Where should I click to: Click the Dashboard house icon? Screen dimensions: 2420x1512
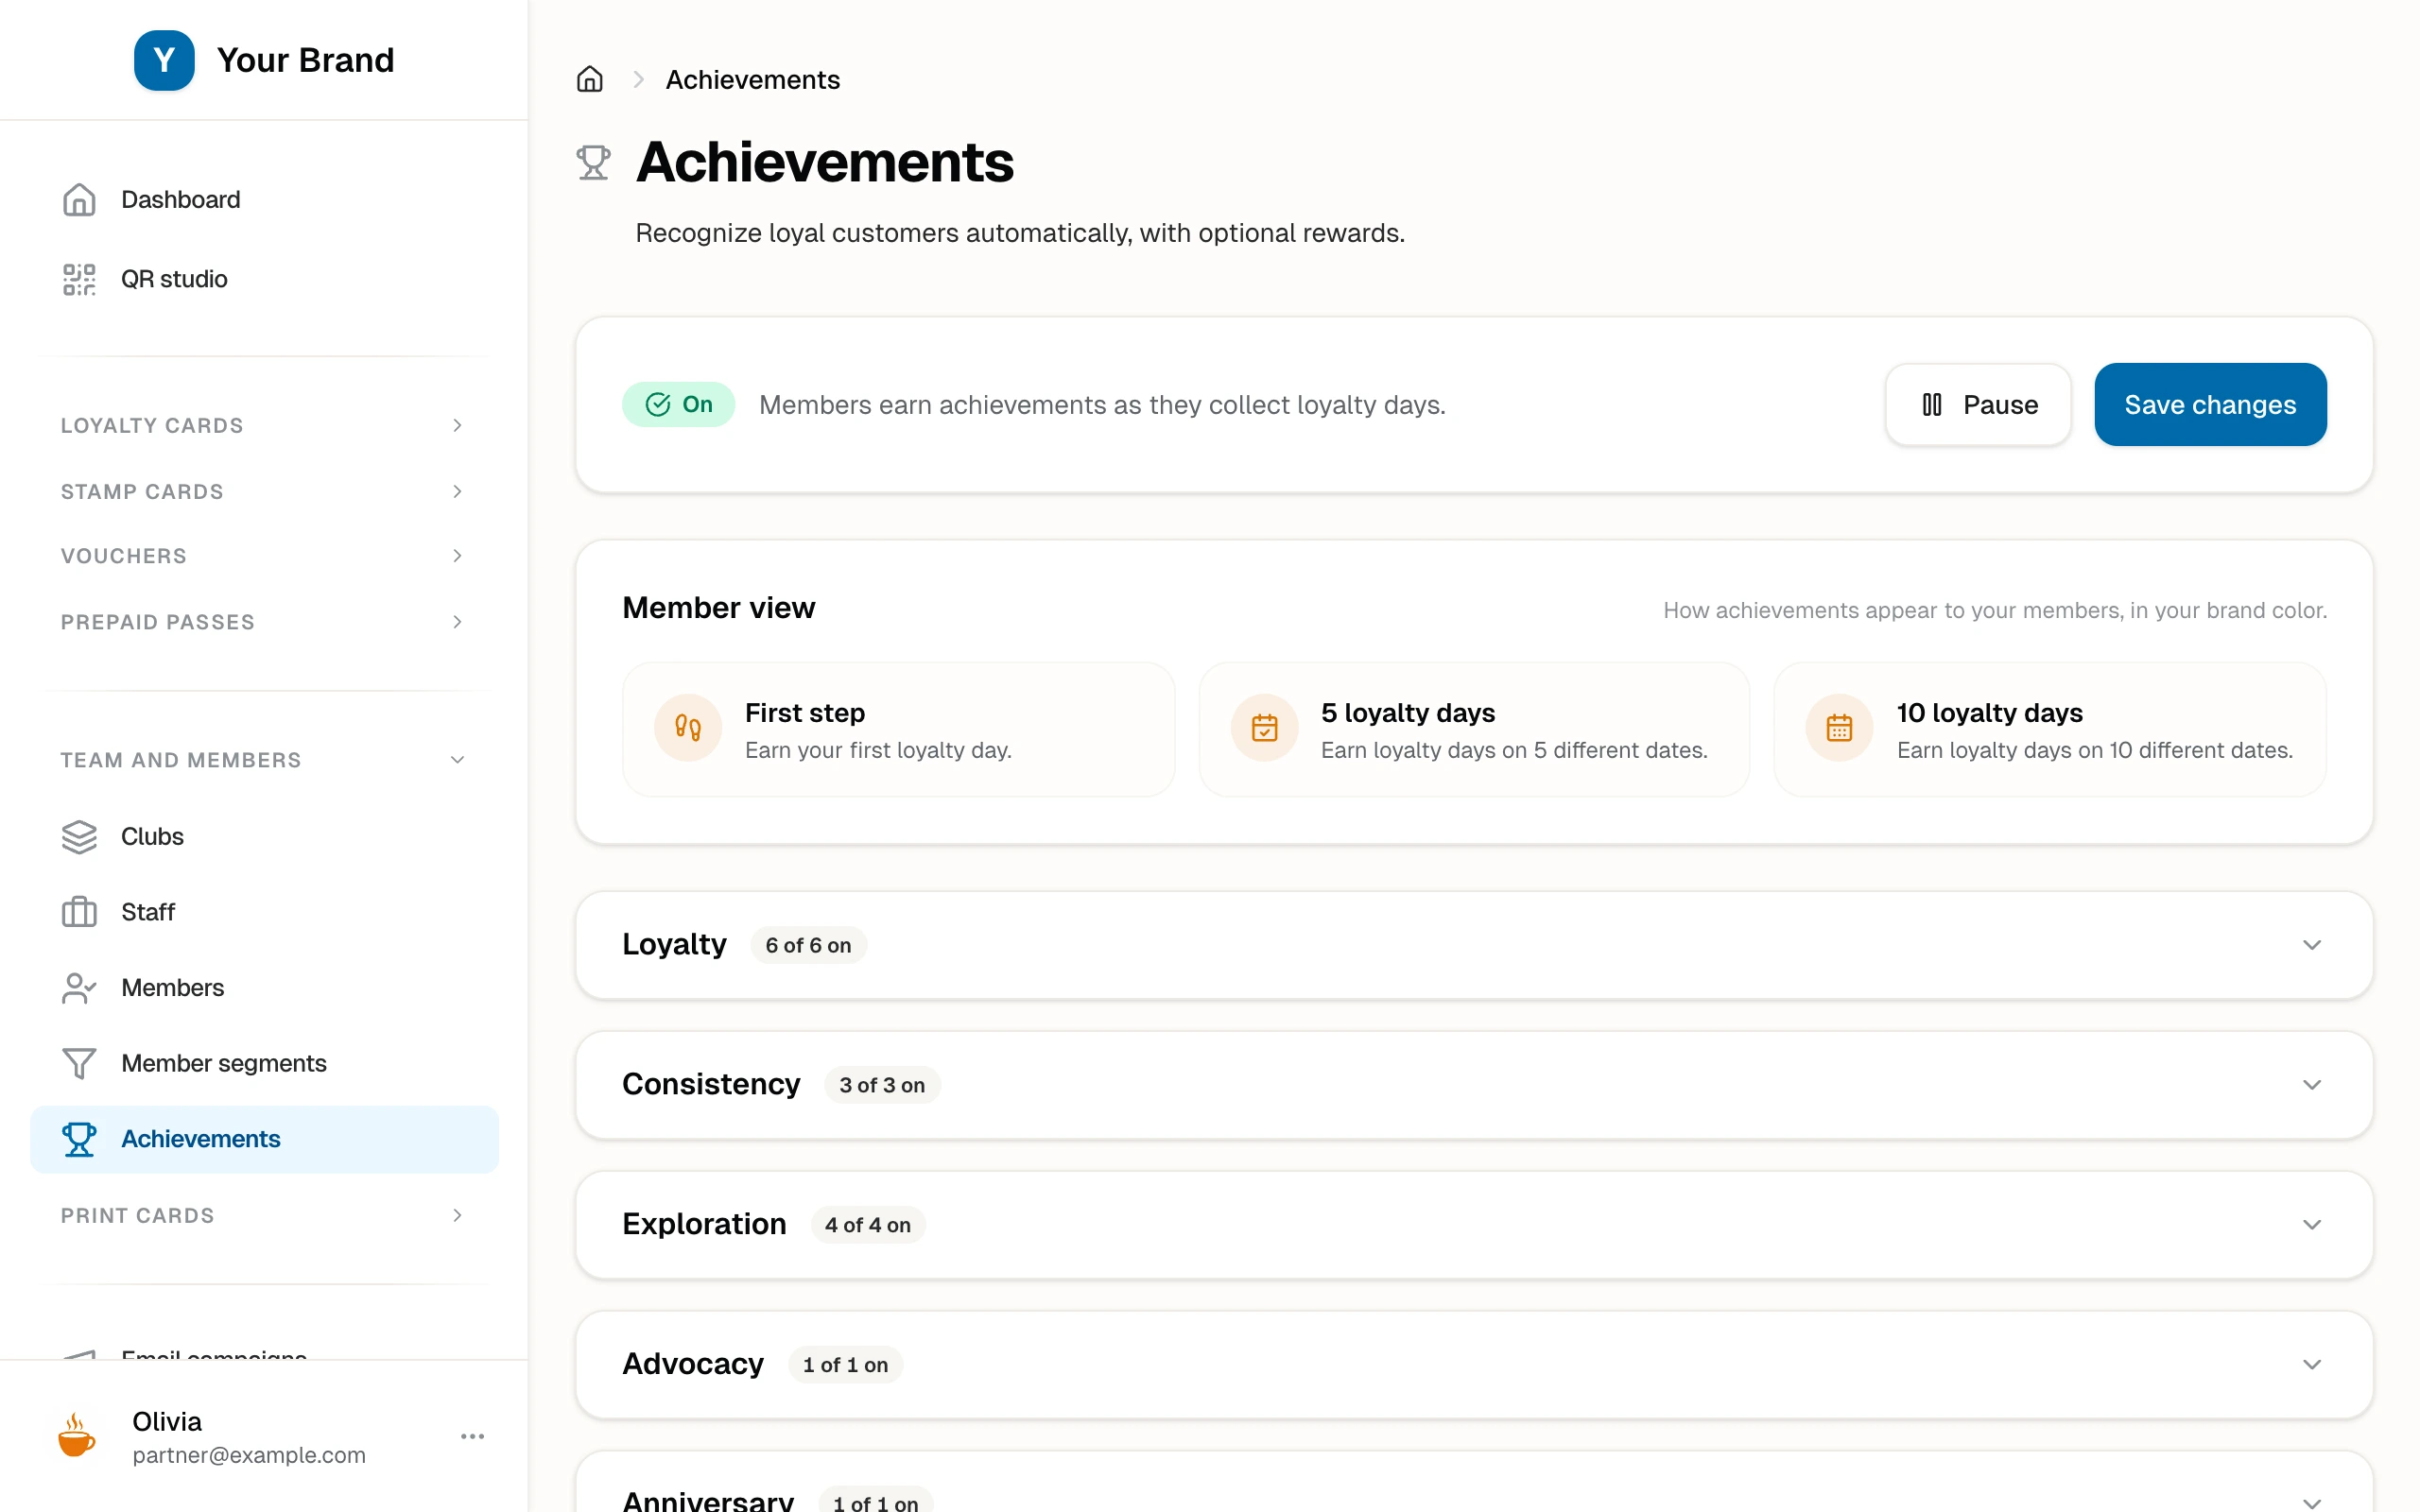click(79, 199)
